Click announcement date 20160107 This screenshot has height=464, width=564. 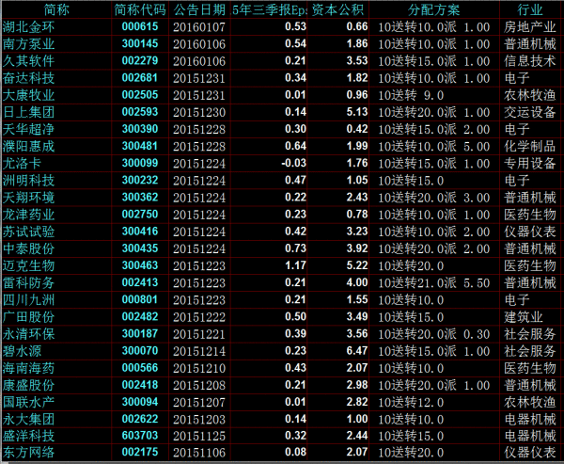click(199, 27)
